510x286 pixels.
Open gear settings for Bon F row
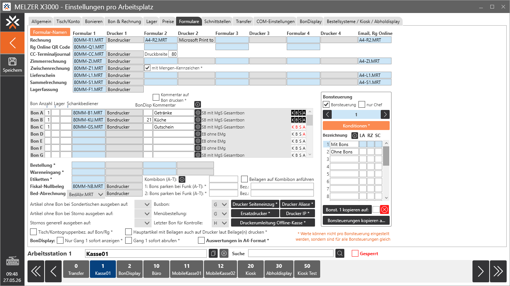(198, 148)
